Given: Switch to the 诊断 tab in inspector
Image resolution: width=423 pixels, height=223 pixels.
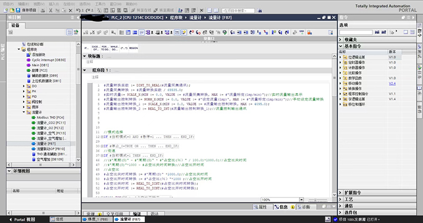Looking at the screenshot, I should click(x=306, y=208).
